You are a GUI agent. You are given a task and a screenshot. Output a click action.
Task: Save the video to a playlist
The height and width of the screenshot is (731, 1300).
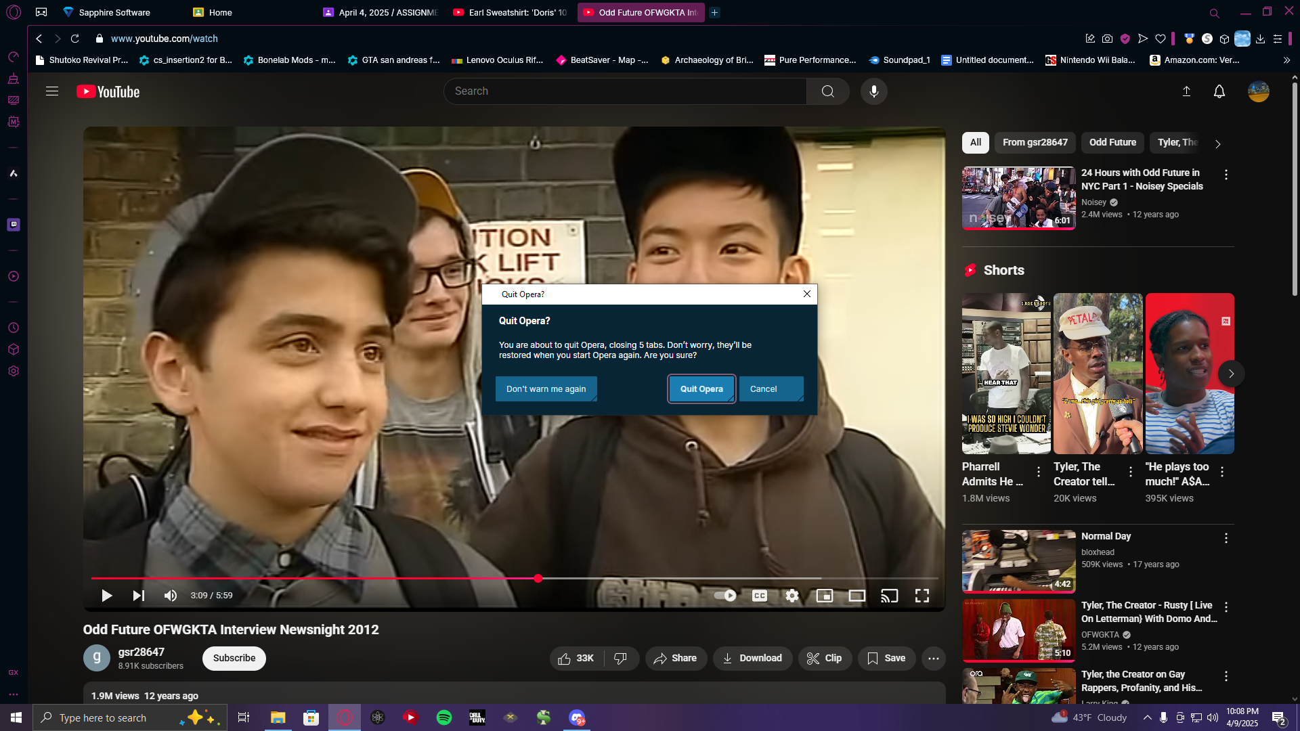point(886,659)
